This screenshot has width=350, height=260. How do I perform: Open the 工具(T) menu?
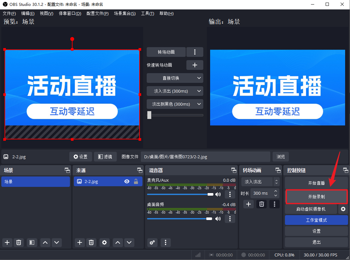coord(147,13)
